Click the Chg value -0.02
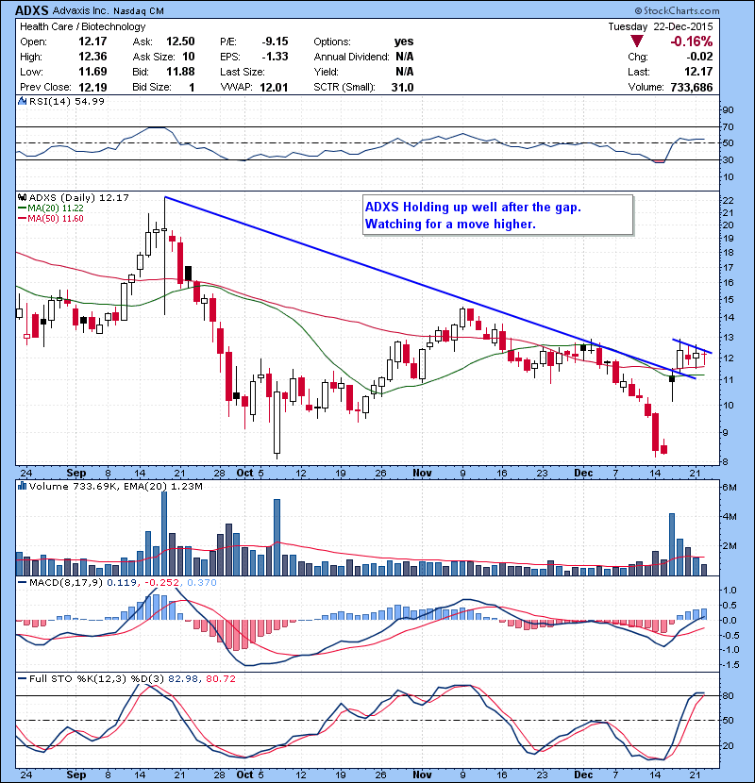This screenshot has height=783, width=755. [698, 57]
